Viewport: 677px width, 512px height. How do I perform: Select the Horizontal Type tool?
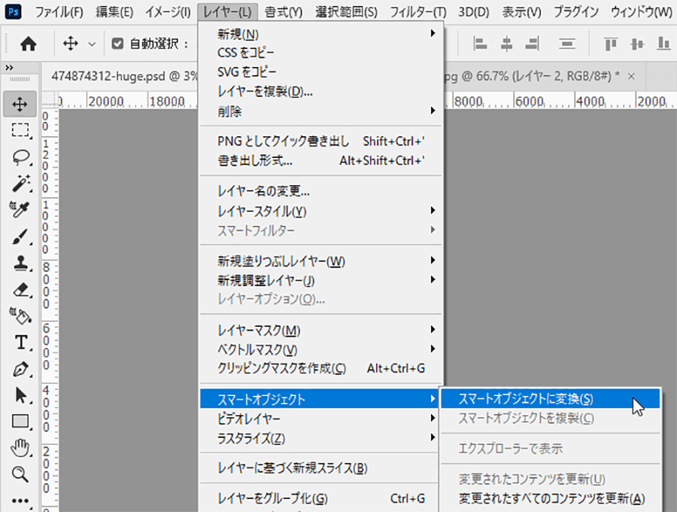click(21, 342)
